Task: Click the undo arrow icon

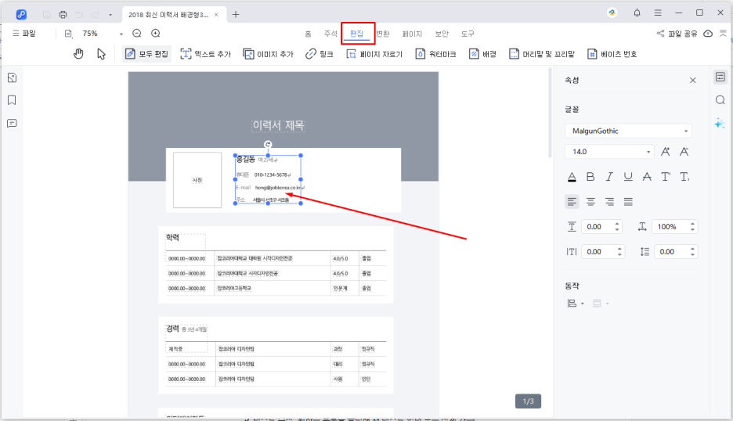Action: [79, 15]
